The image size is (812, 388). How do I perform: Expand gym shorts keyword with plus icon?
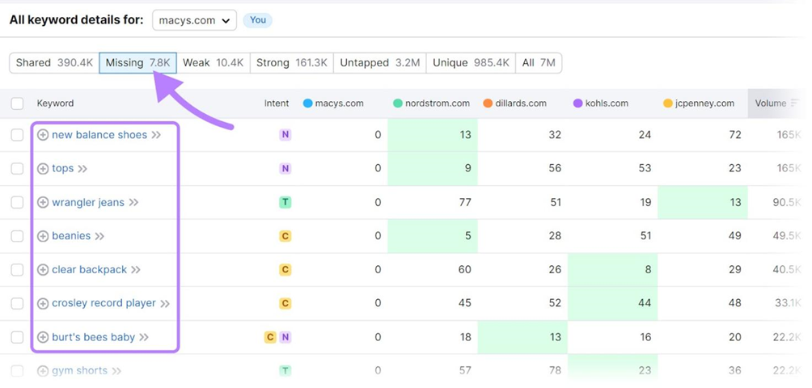pyautogui.click(x=43, y=371)
